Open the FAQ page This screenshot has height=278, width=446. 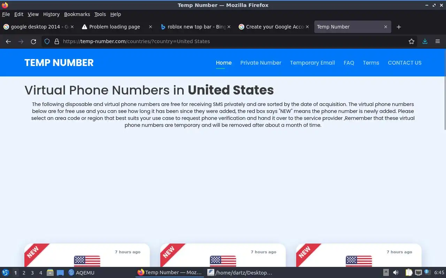pos(349,63)
